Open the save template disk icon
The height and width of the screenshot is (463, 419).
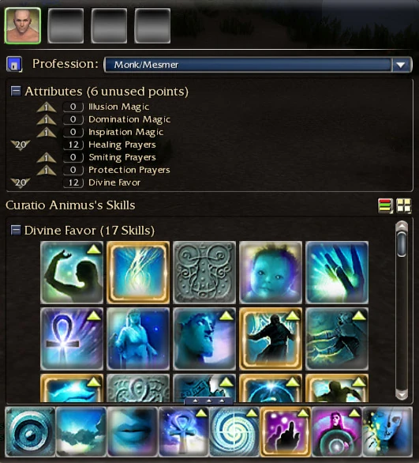[x=14, y=64]
